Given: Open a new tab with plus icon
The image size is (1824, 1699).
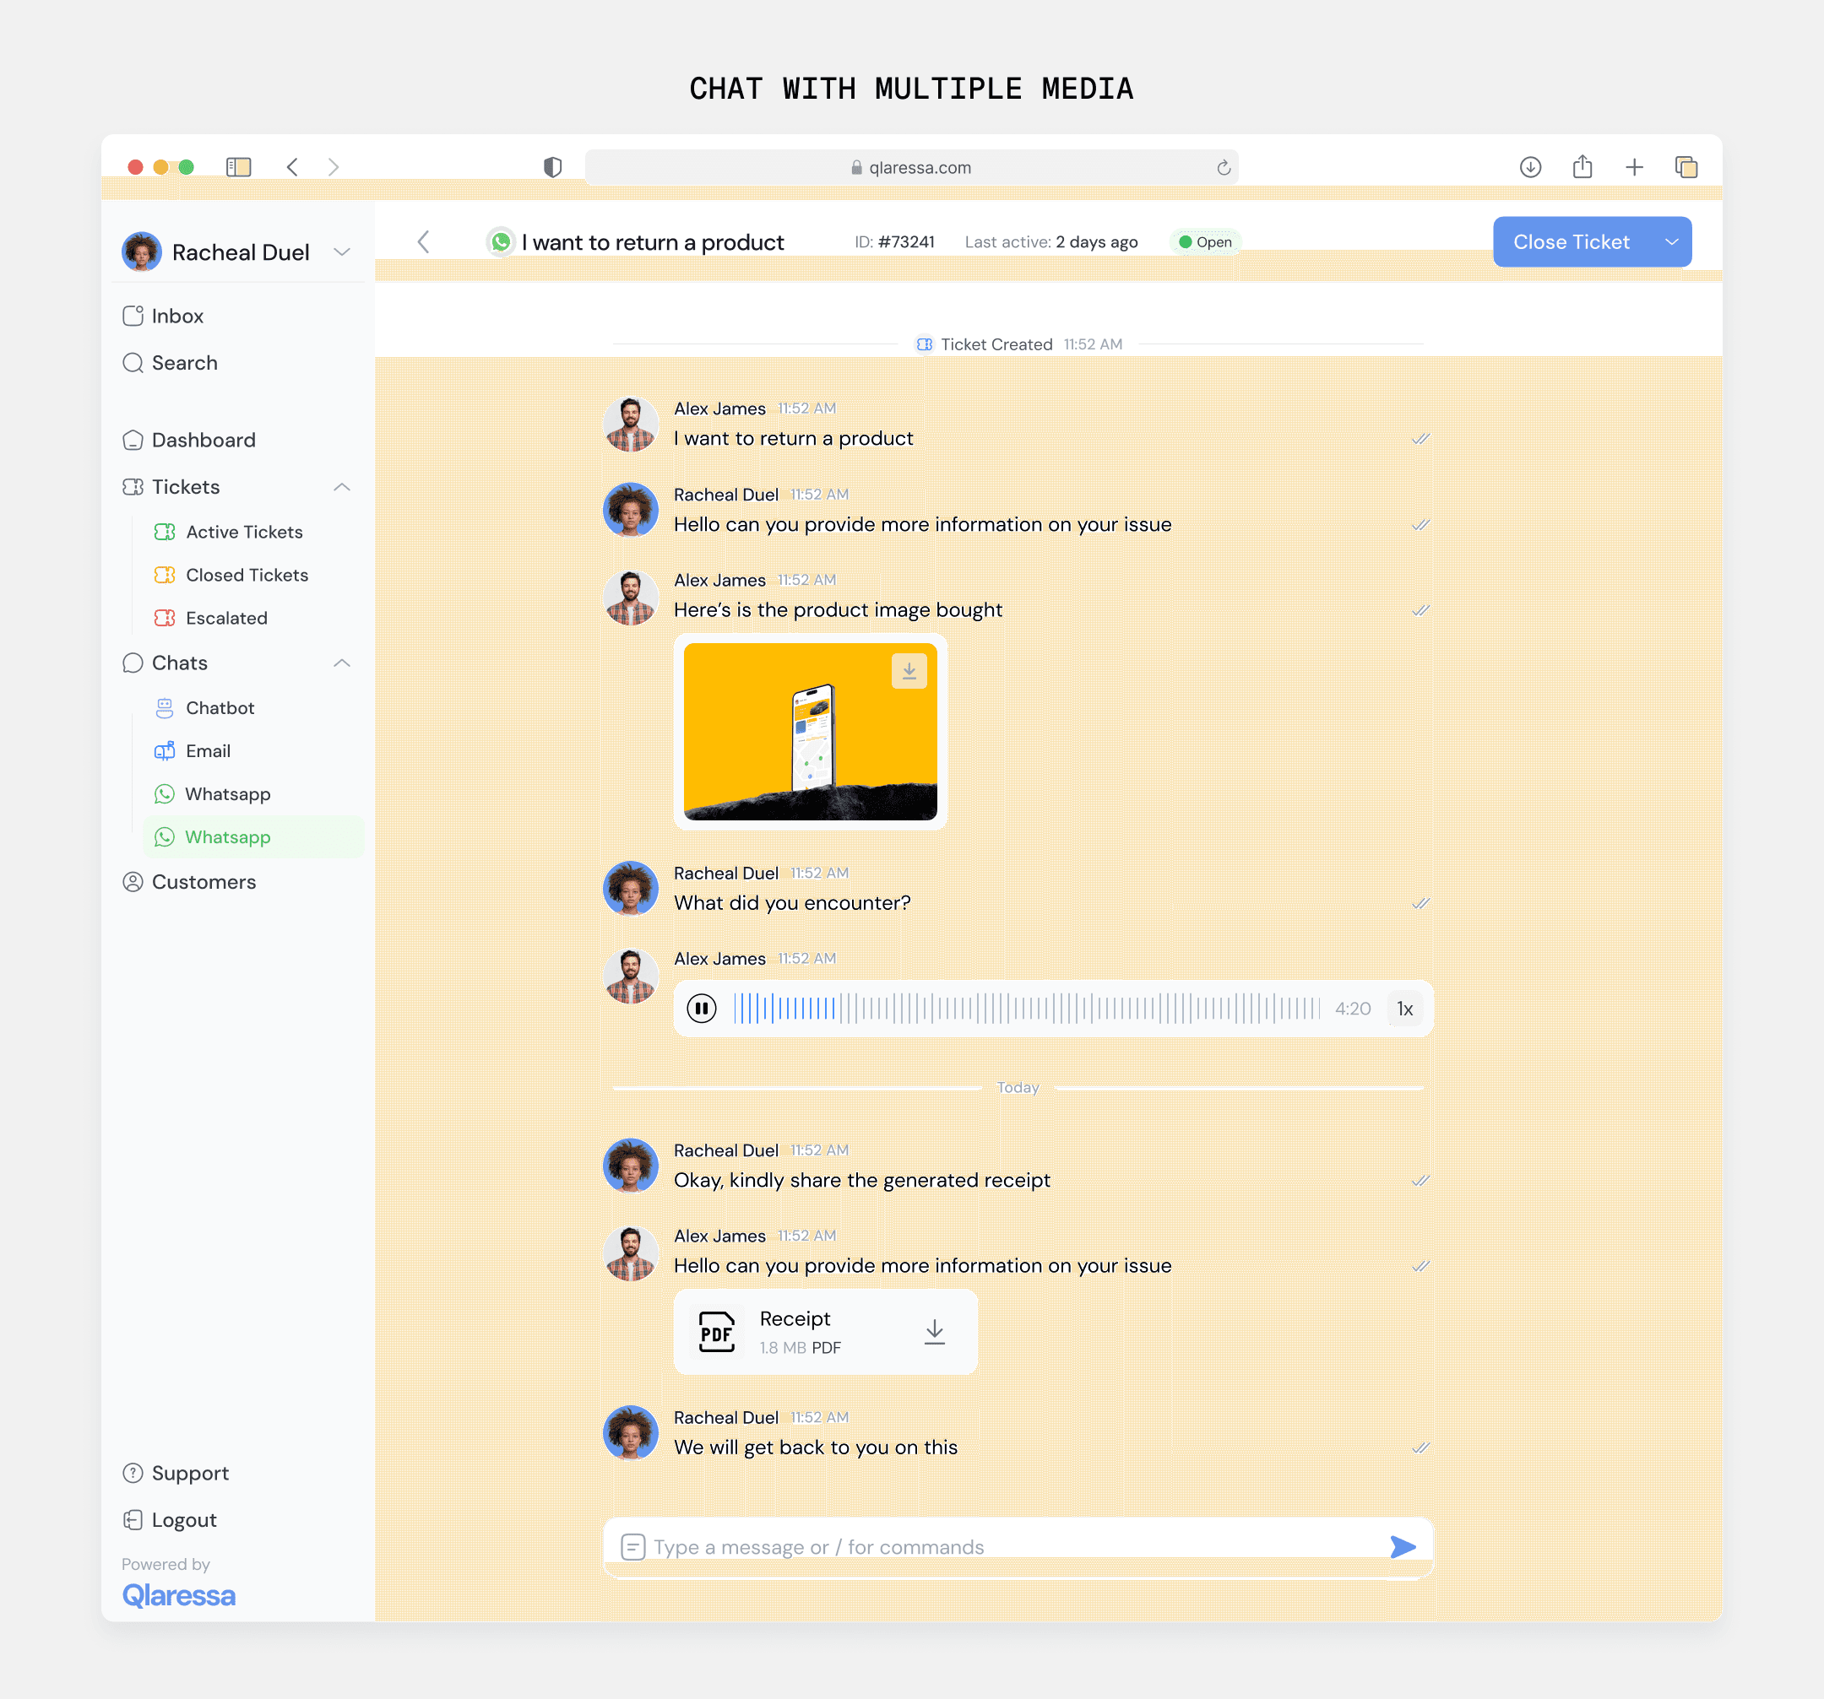Looking at the screenshot, I should tap(1634, 167).
